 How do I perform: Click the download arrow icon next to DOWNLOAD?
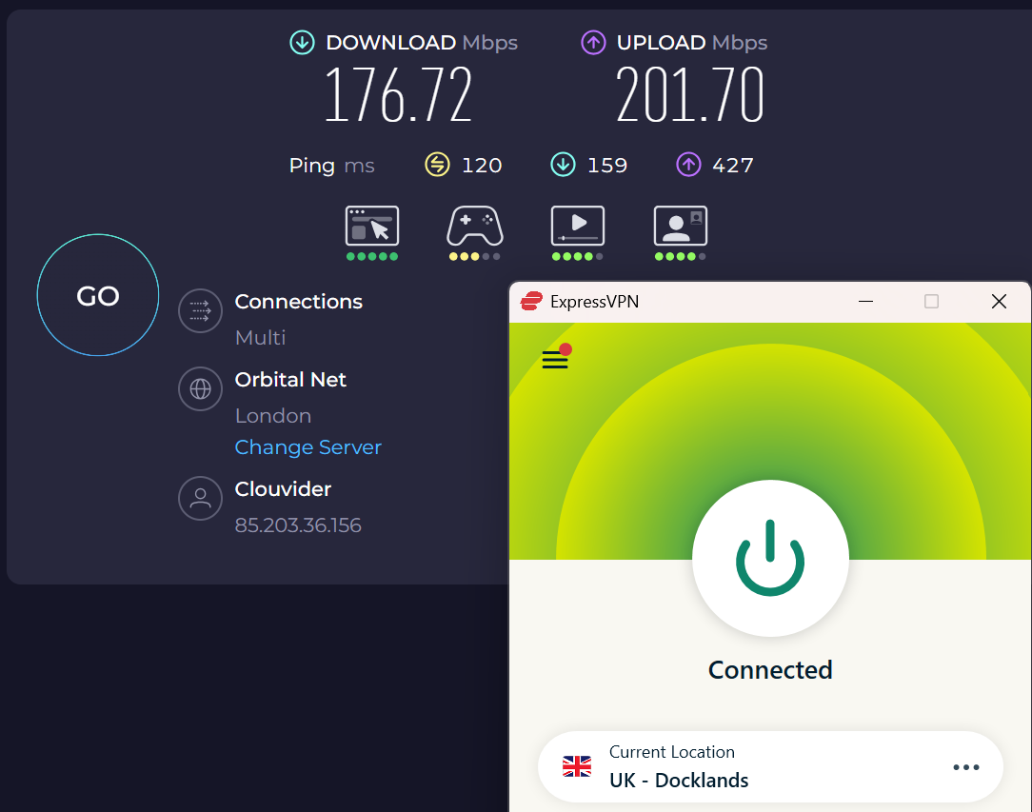pyautogui.click(x=302, y=42)
